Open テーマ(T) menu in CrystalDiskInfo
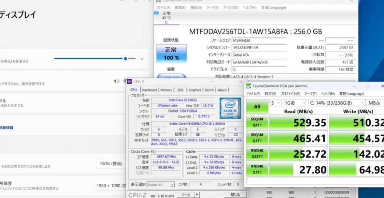 (212, 8)
